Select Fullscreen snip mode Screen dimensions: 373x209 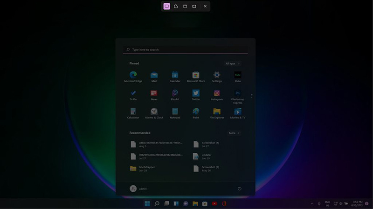tap(194, 7)
